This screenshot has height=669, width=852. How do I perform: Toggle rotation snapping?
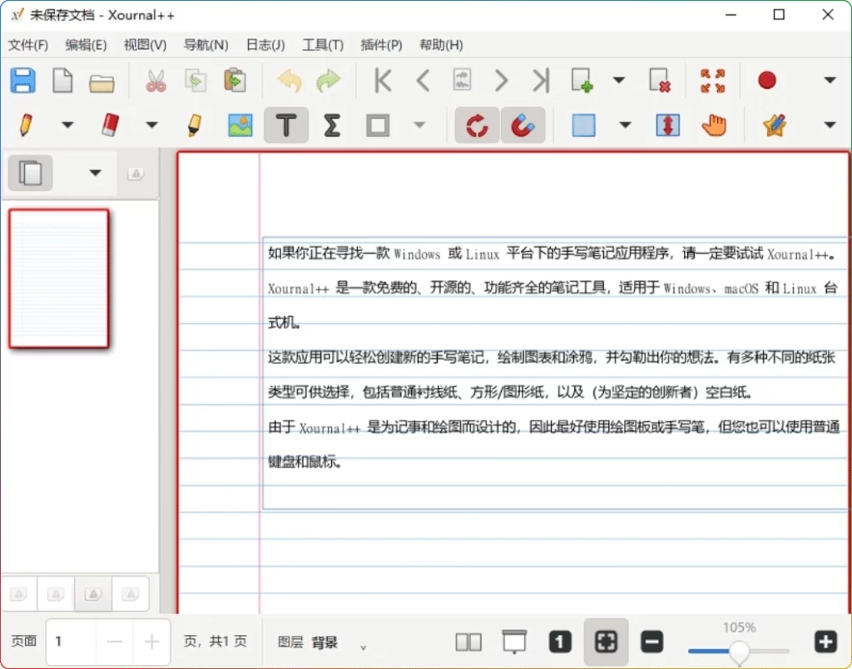coord(476,125)
